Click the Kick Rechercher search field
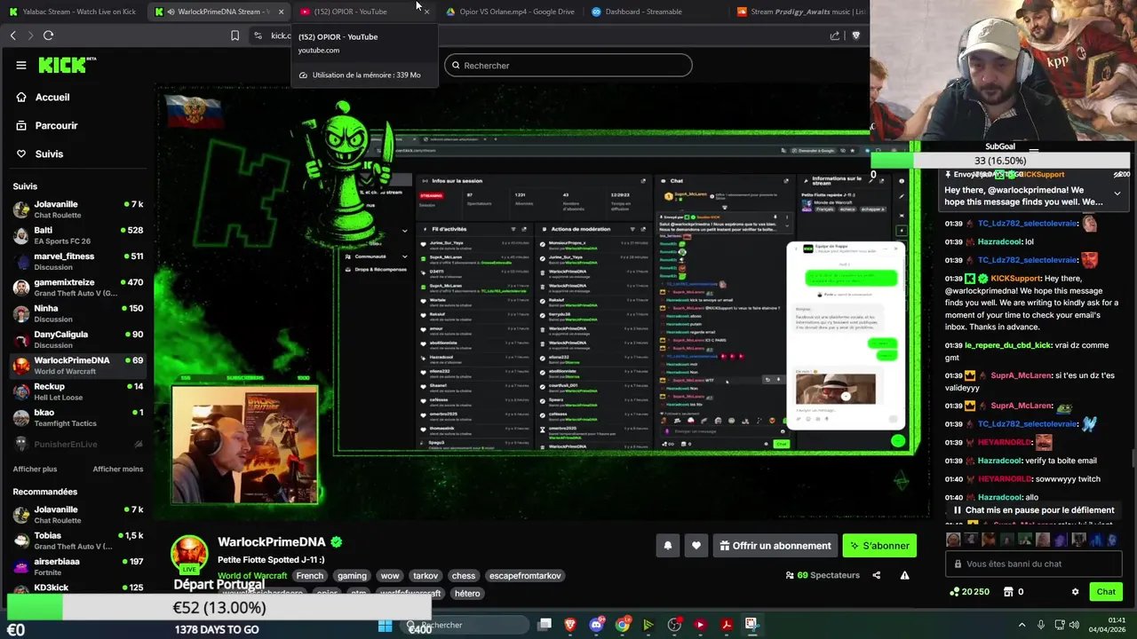 pyautogui.click(x=568, y=65)
